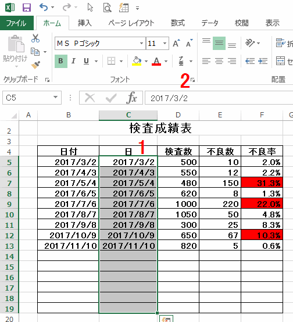Switch to the 校閲 tab

(242, 23)
